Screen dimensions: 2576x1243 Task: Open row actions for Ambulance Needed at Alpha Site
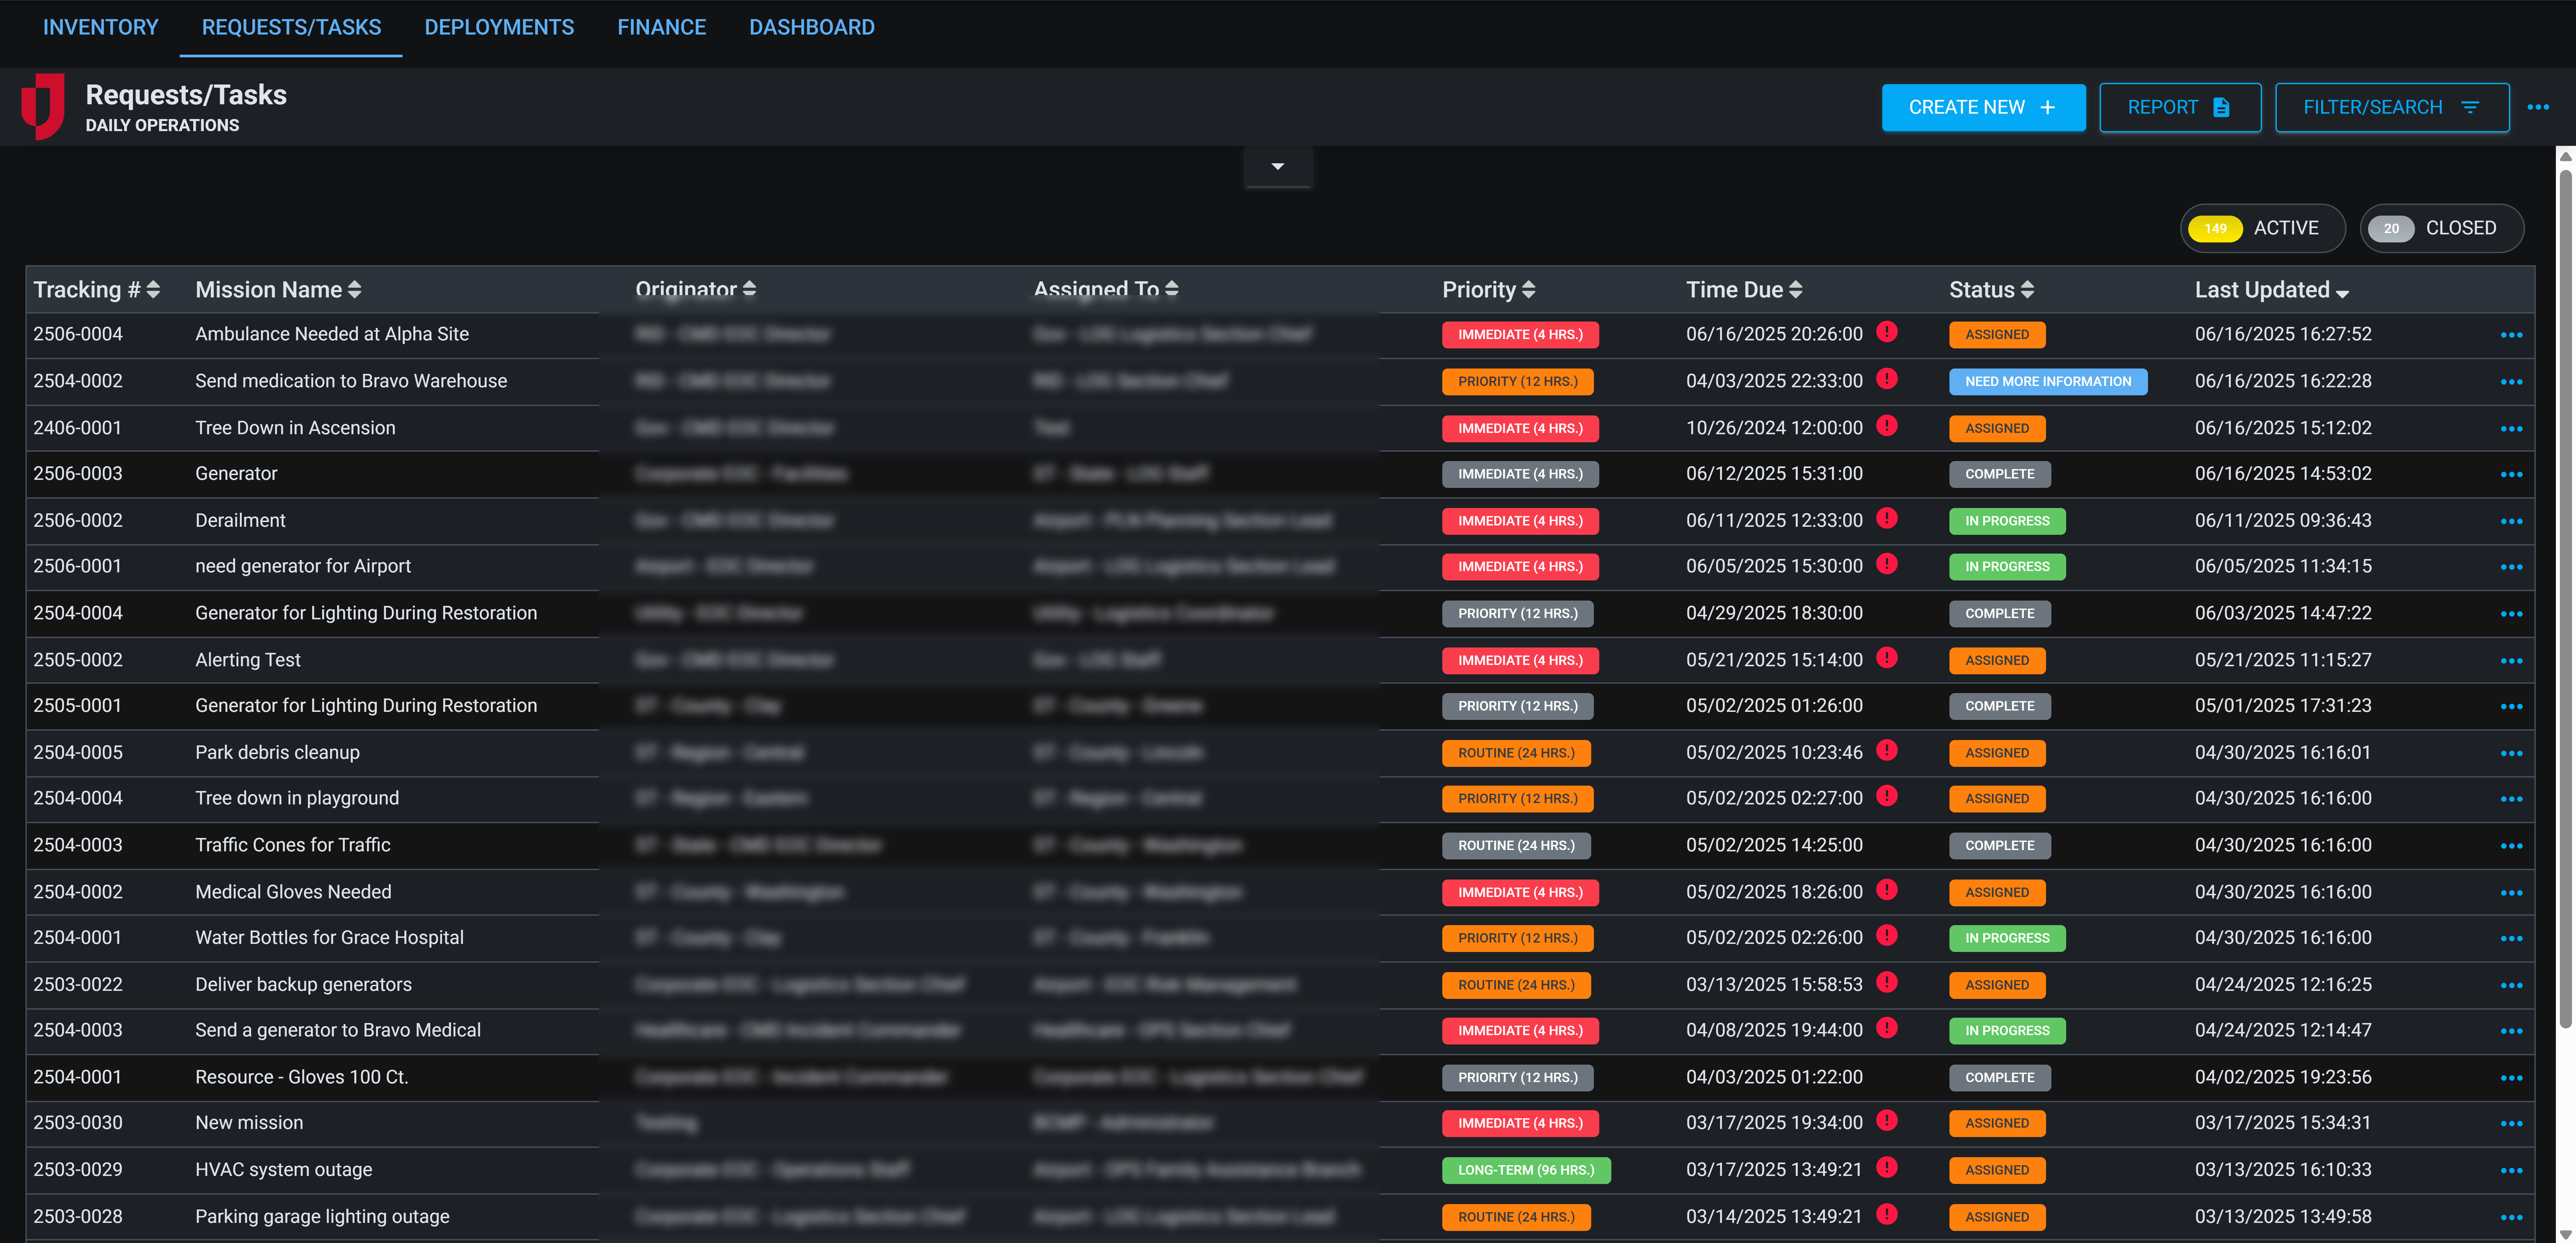point(2512,335)
